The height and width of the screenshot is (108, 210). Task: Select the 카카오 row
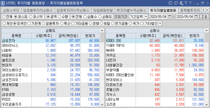click(155, 55)
